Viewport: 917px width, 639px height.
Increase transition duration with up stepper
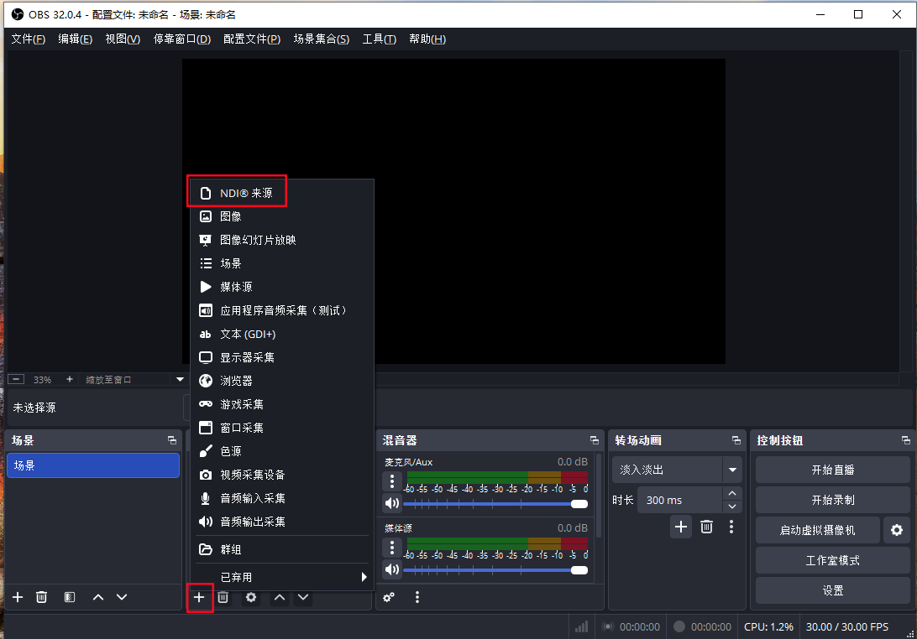(733, 494)
